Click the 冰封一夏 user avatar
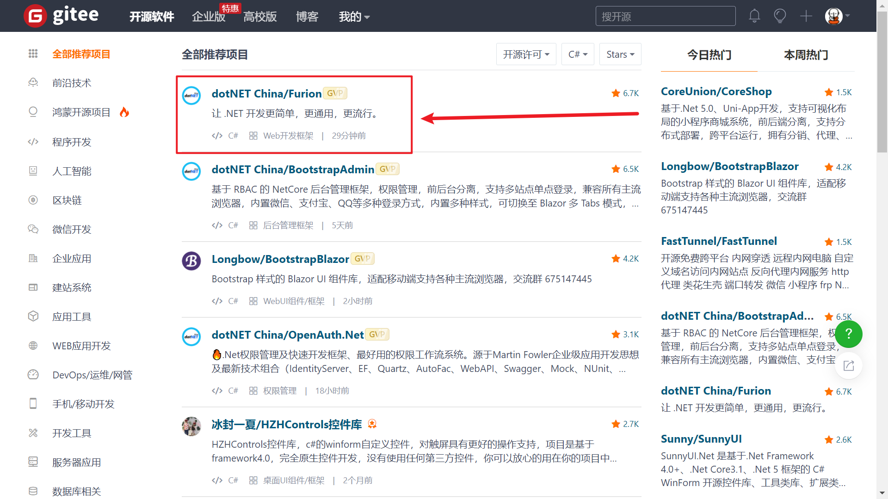The width and height of the screenshot is (888, 499). point(191,426)
